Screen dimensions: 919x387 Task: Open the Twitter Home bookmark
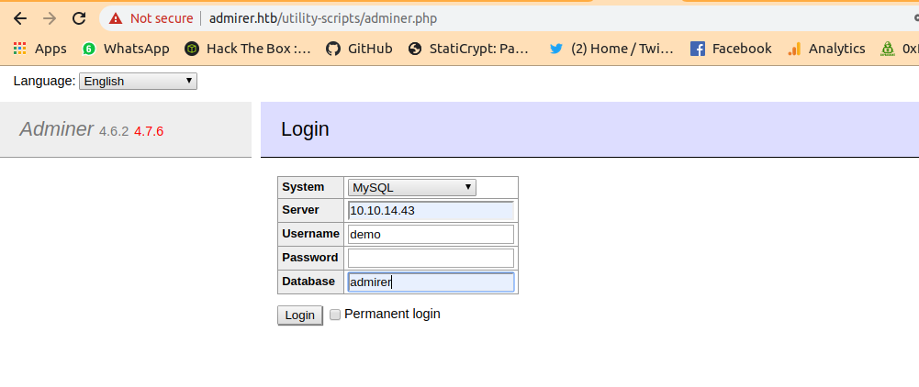pyautogui.click(x=611, y=49)
